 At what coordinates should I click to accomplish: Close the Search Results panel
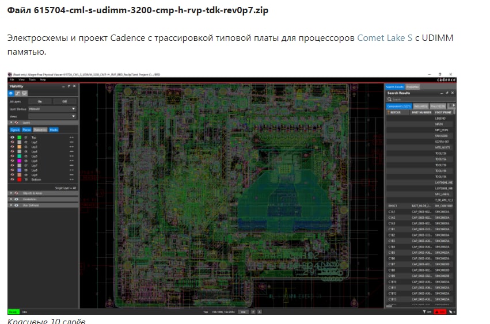(x=452, y=93)
